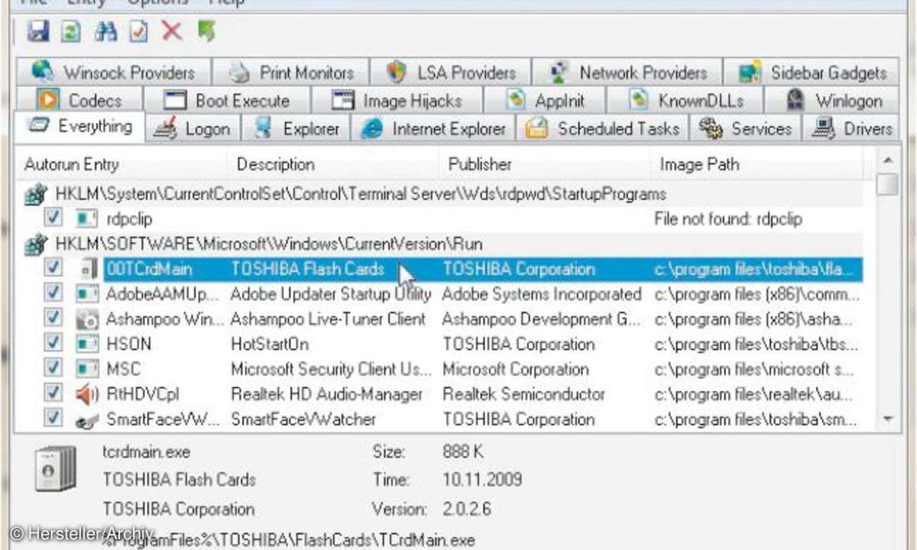The height and width of the screenshot is (550, 917).
Task: Open the Image Hijacks tab
Action: click(x=397, y=100)
